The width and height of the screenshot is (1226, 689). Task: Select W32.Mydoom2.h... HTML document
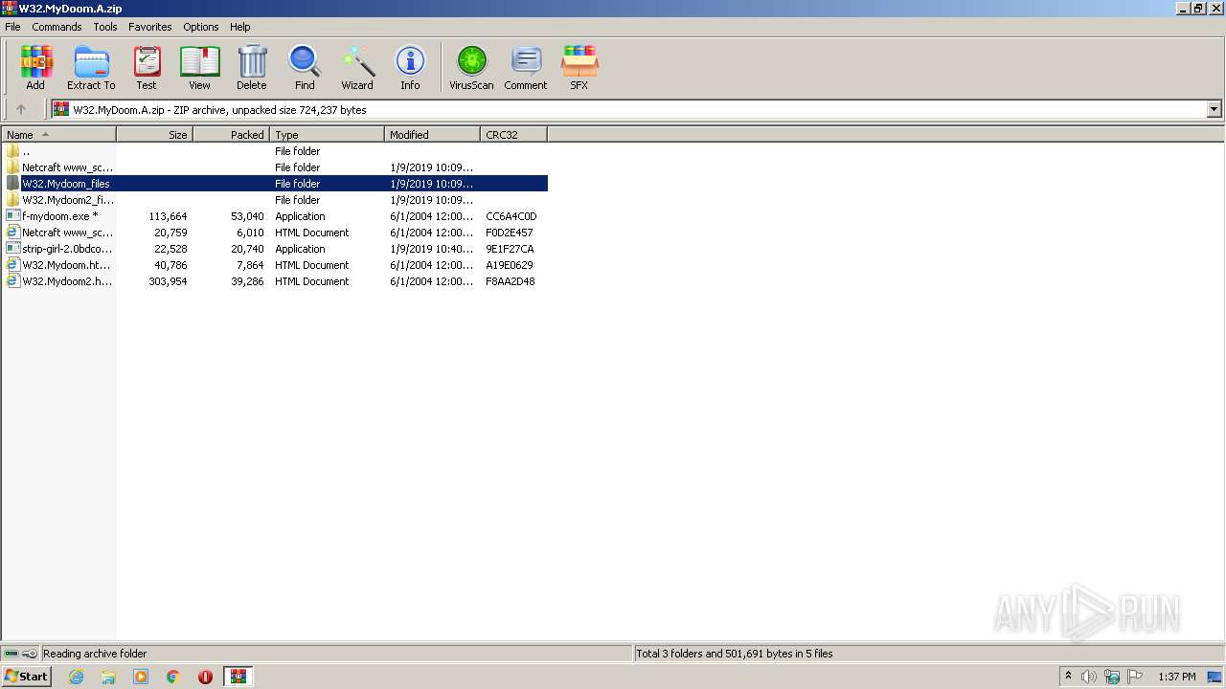[275, 281]
